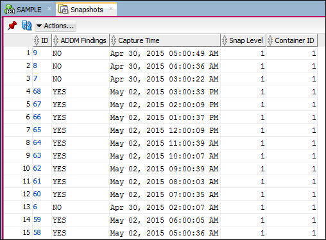Open snapshot ID 67 link
326x240 pixels.
pos(37,104)
